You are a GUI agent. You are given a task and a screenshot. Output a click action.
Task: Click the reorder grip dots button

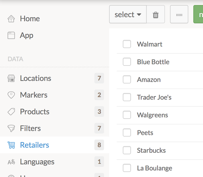click(x=179, y=14)
